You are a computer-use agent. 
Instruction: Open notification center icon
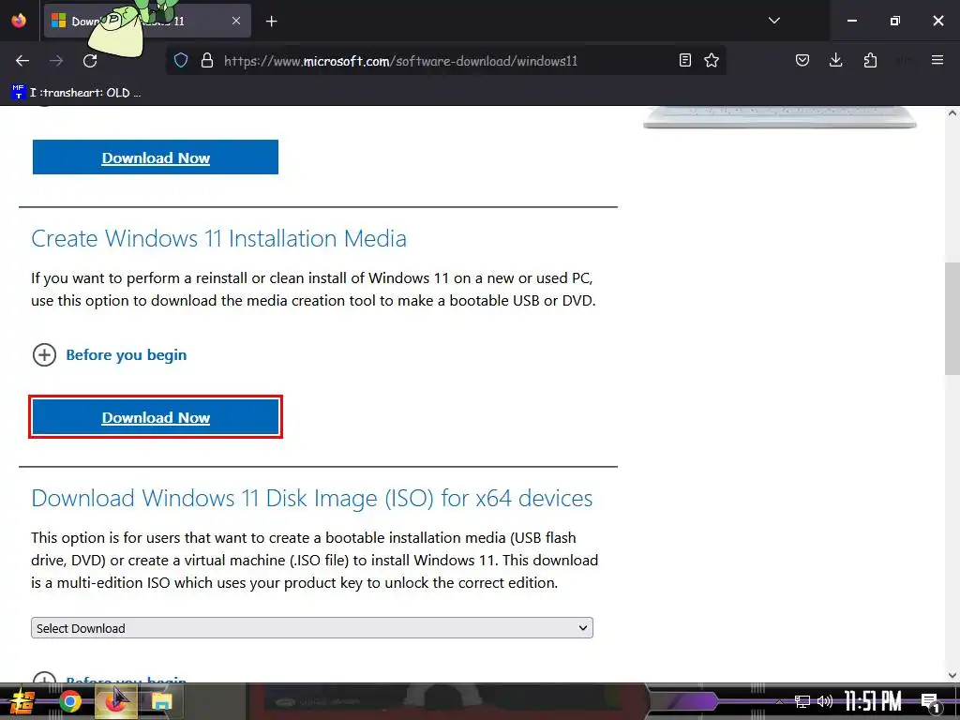pyautogui.click(x=930, y=702)
